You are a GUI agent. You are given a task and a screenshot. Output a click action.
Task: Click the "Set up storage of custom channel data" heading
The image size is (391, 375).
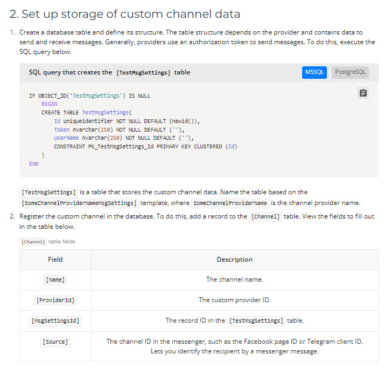pos(125,14)
